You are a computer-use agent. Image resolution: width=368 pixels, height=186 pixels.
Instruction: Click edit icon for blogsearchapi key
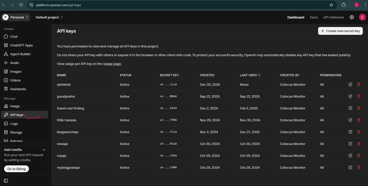click(350, 132)
